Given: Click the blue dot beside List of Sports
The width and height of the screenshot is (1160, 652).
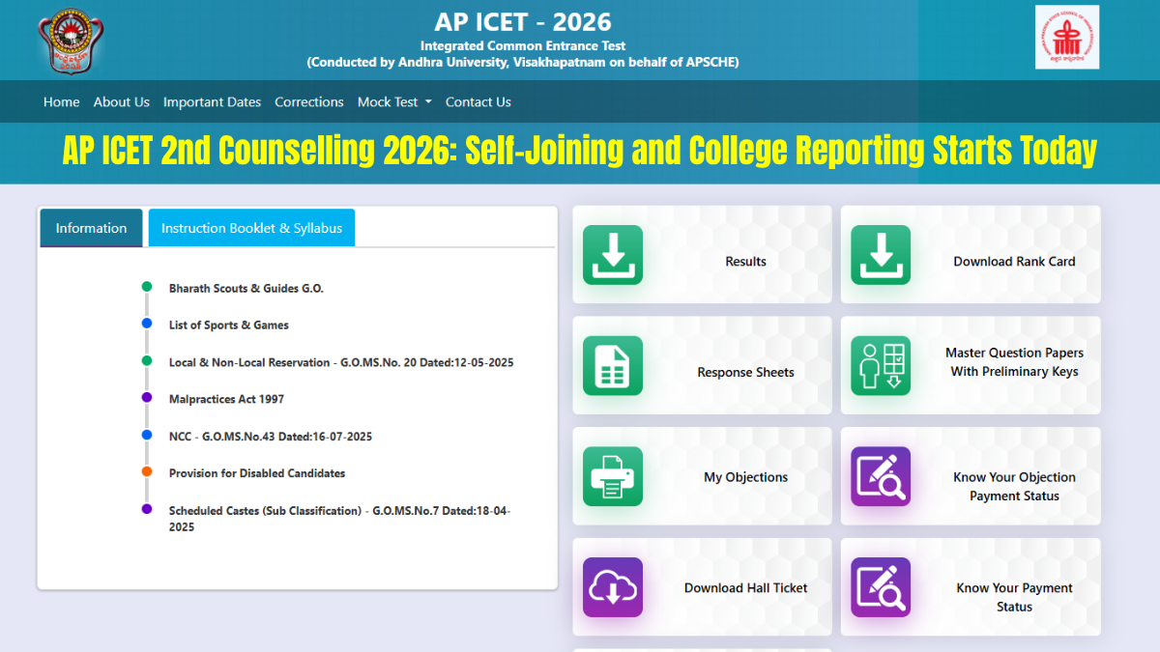Looking at the screenshot, I should pos(147,324).
